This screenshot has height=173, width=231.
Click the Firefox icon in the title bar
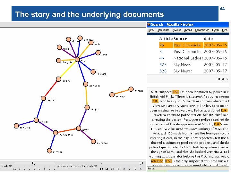tap(149, 24)
